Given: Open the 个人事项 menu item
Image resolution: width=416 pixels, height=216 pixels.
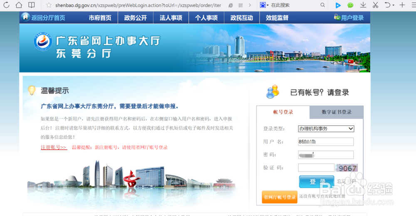Looking at the screenshot, I should pos(206,18).
